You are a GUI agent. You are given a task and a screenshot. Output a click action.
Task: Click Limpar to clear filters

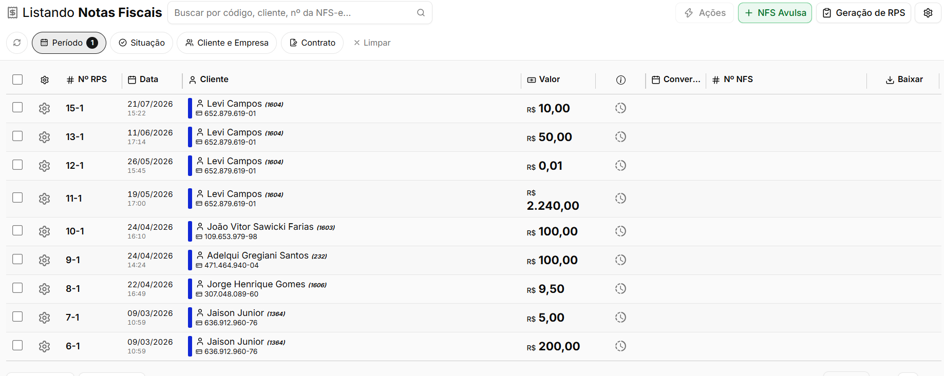(x=372, y=43)
